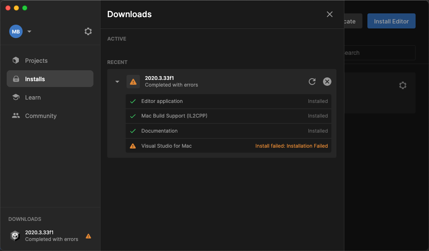Open the preferences gear in sidebar
Image resolution: width=429 pixels, height=251 pixels.
point(88,31)
